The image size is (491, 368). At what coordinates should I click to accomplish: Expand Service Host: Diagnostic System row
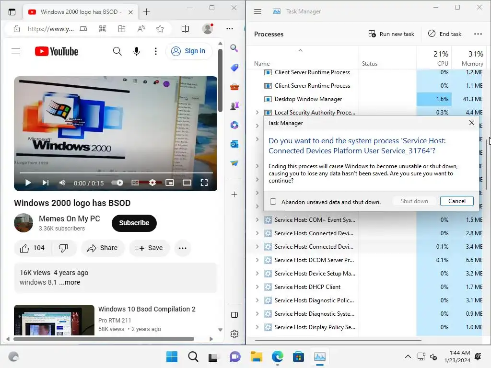click(x=257, y=314)
